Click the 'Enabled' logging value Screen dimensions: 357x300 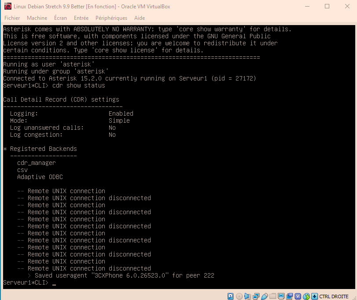click(x=121, y=113)
